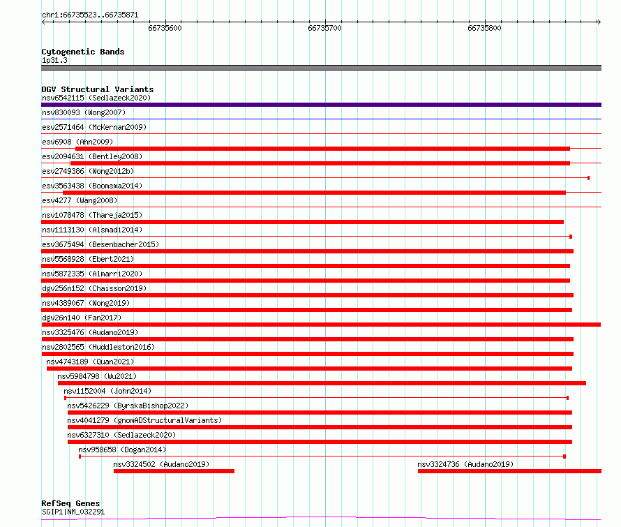
Task: Click the thin nsv958658 (Dogan2014) feature line
Action: [322, 457]
